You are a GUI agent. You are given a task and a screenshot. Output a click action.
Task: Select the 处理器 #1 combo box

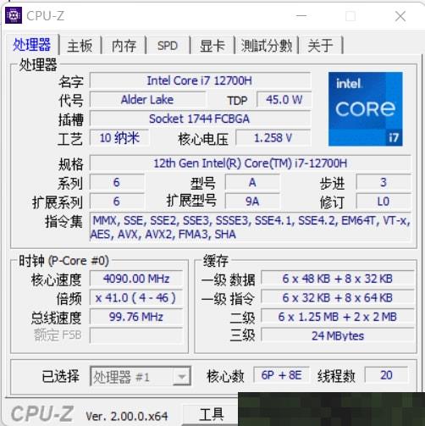tap(141, 376)
